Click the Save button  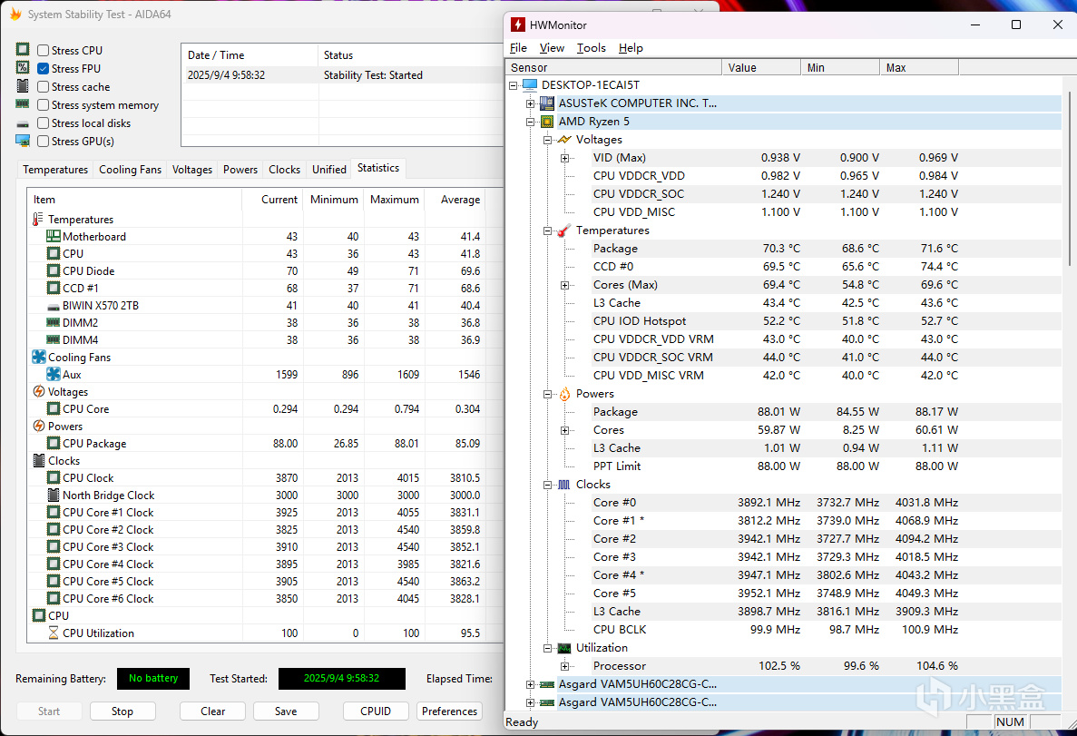click(x=286, y=711)
